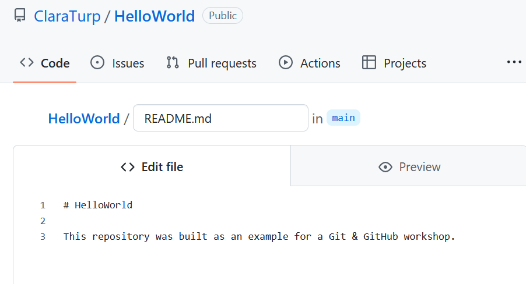The image size is (526, 284).
Task: Open the HelloWorld repository title link
Action: pos(155,16)
